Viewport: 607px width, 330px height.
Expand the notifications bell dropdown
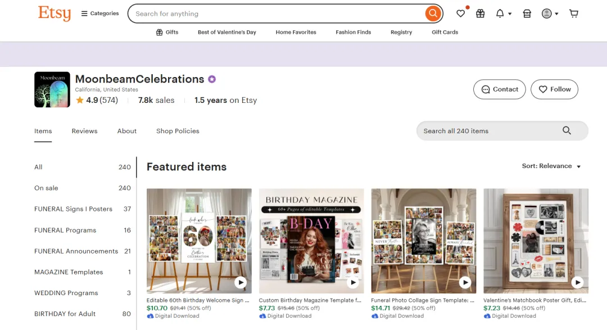(x=503, y=13)
